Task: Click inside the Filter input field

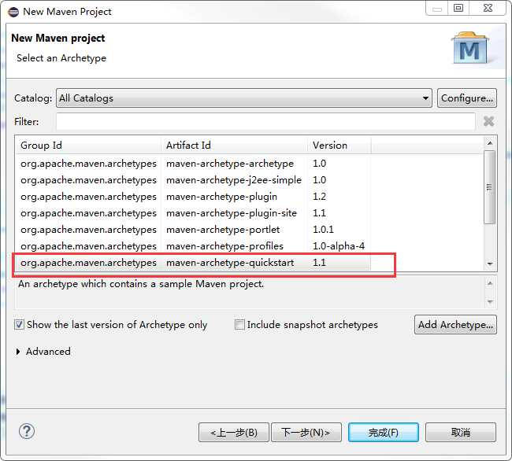Action: tap(265, 122)
